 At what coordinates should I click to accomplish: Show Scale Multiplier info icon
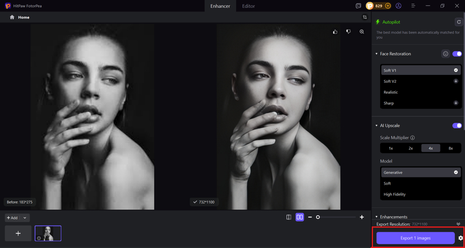[x=412, y=138]
